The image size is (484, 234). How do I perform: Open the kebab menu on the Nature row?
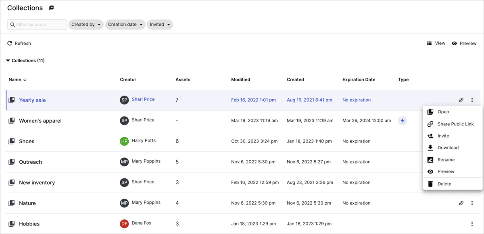click(472, 203)
